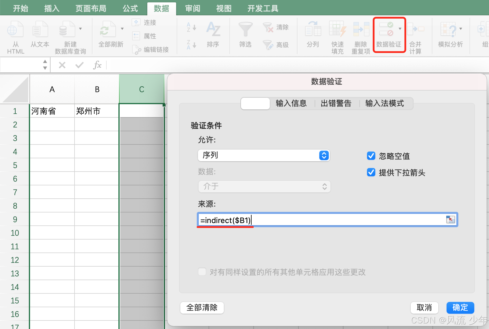Click row 10 header
The image size is (489, 329).
click(15, 233)
